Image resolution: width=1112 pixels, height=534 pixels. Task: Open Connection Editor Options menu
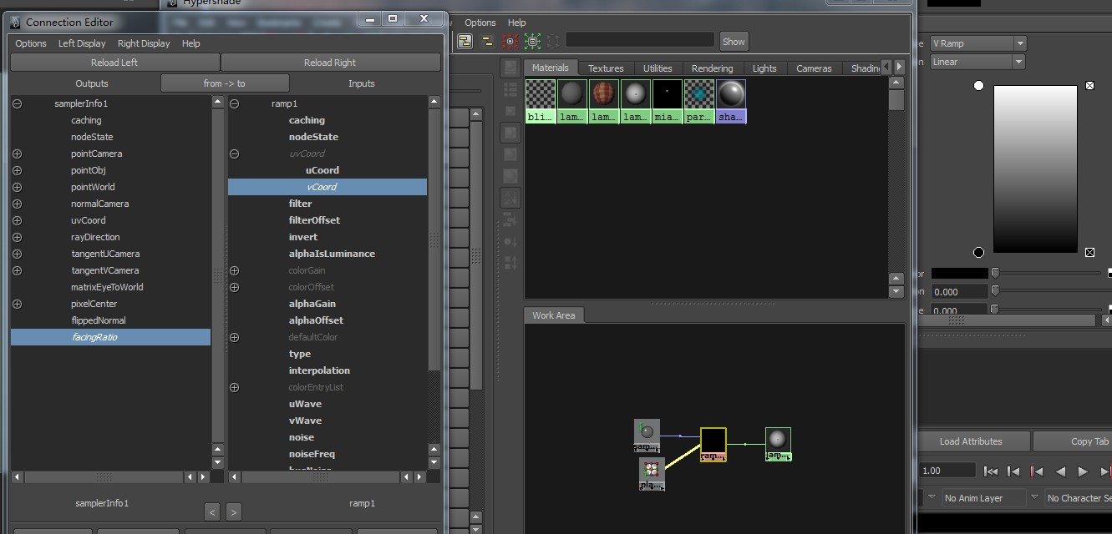tap(31, 43)
